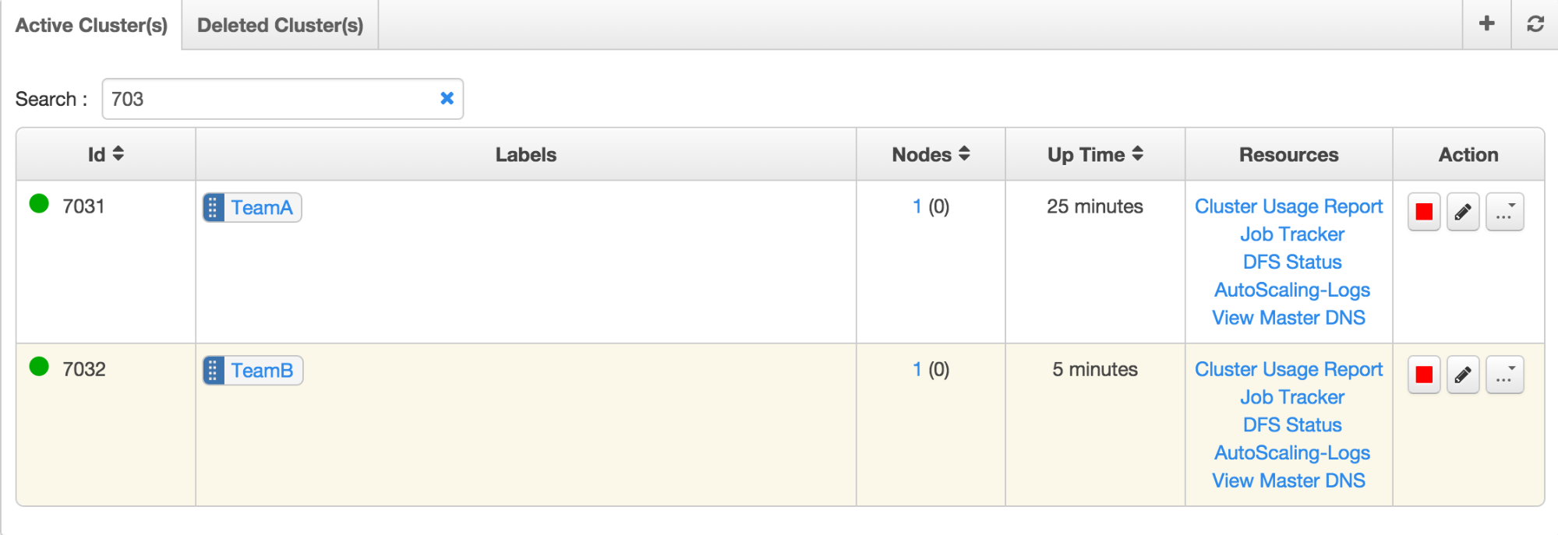Click the plus icon to add cluster
This screenshot has width=1558, height=535.
(x=1486, y=24)
